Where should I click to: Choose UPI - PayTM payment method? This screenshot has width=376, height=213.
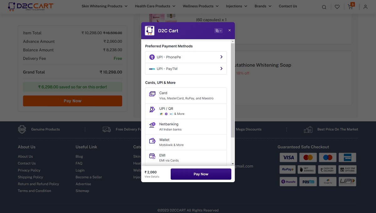[186, 69]
